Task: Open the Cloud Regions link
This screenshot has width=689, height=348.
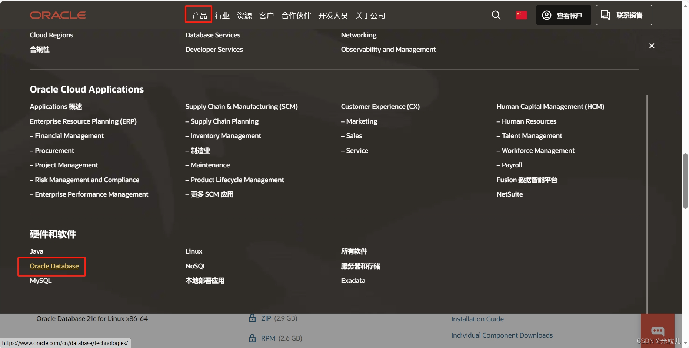Action: (51, 35)
